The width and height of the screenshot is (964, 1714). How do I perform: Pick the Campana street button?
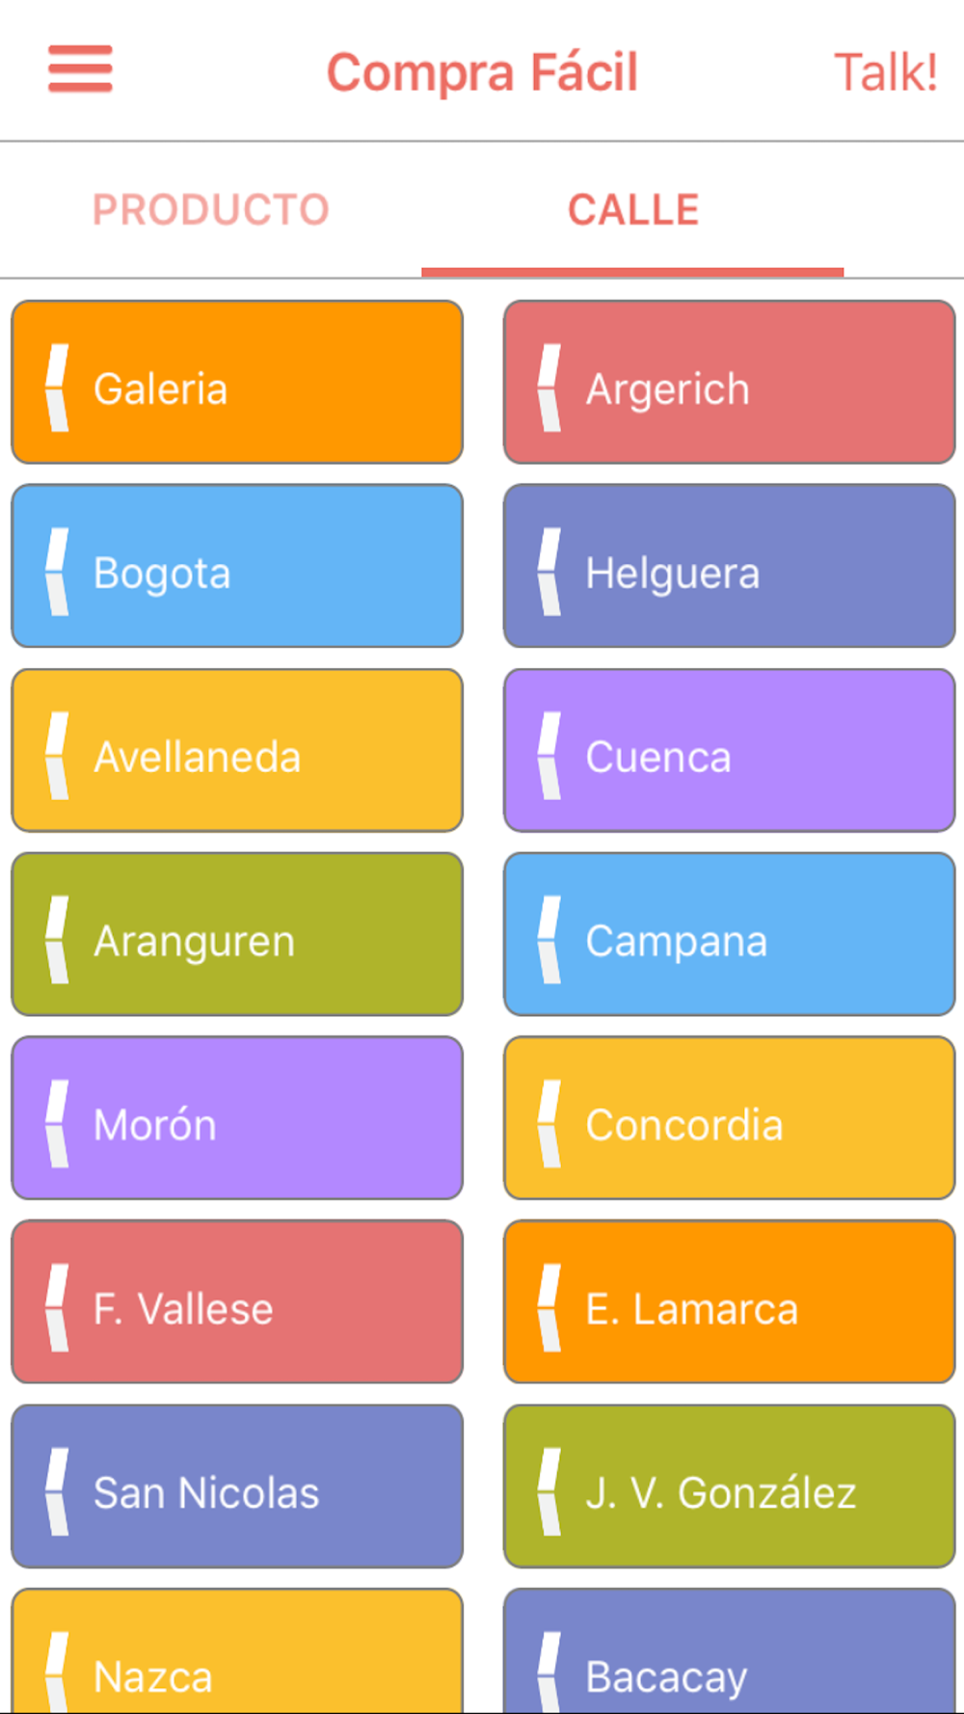(730, 934)
